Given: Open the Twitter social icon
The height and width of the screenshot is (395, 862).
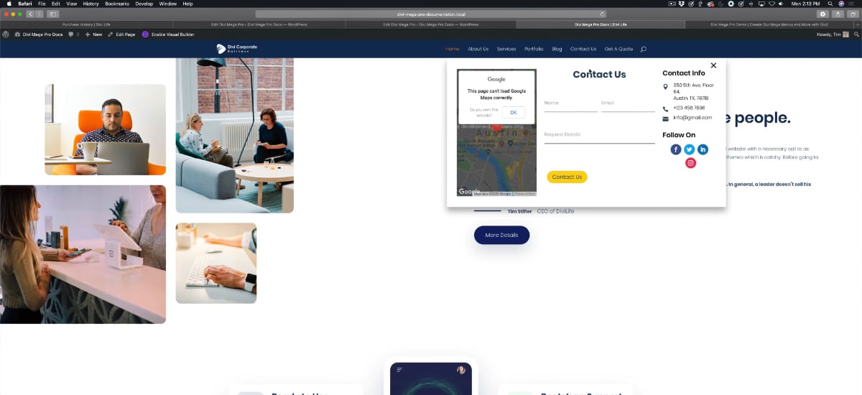Looking at the screenshot, I should tap(689, 149).
